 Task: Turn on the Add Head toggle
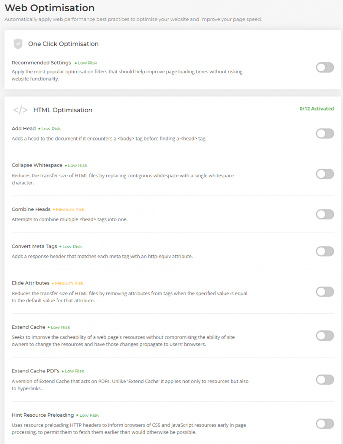(325, 134)
